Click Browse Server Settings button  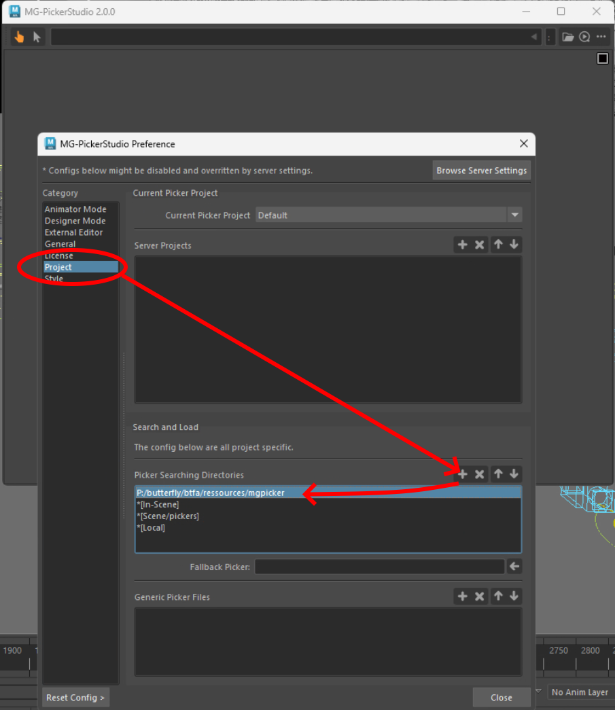click(x=481, y=171)
